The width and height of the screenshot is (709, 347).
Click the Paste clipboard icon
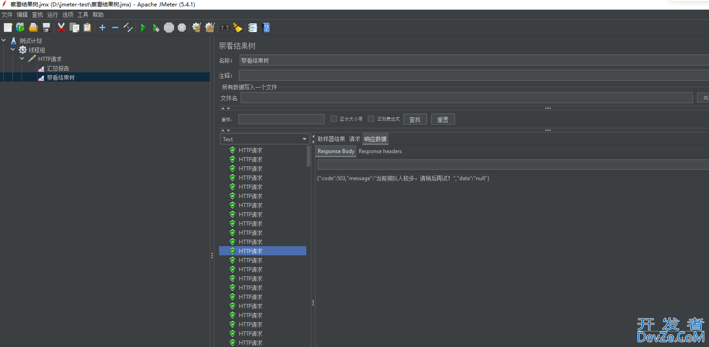click(87, 28)
